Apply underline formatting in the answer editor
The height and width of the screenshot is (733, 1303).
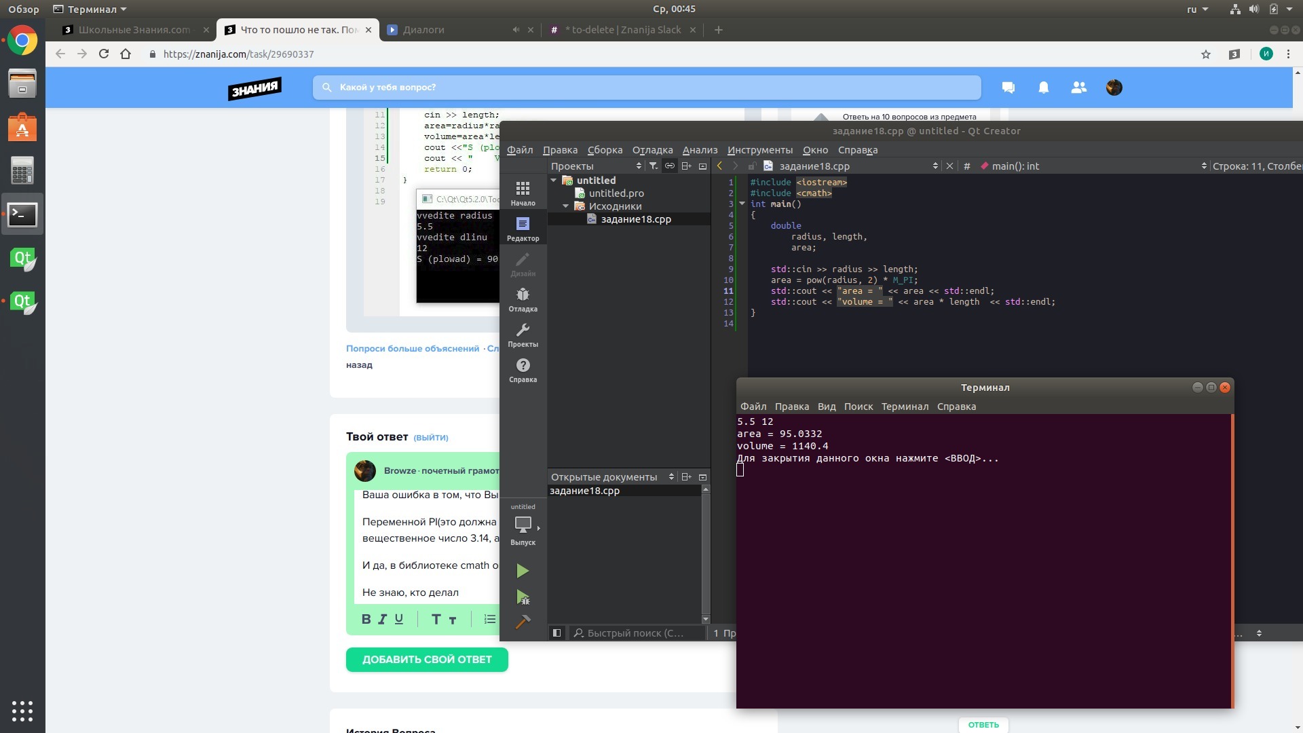399,619
